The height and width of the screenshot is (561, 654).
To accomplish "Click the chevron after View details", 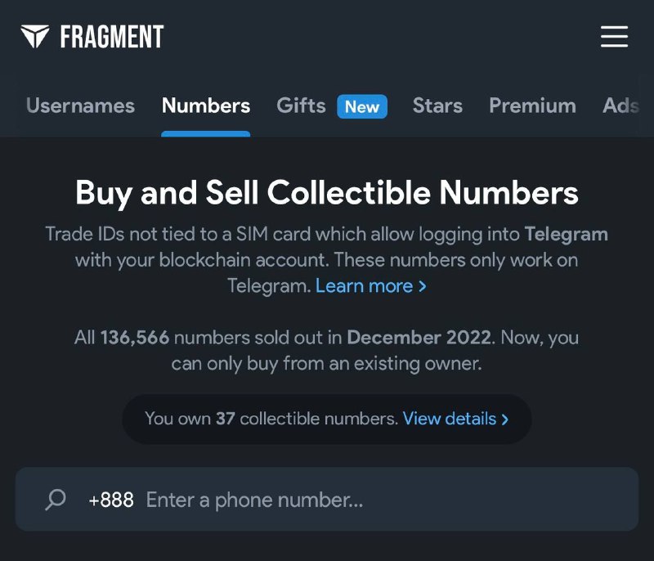I will point(505,419).
